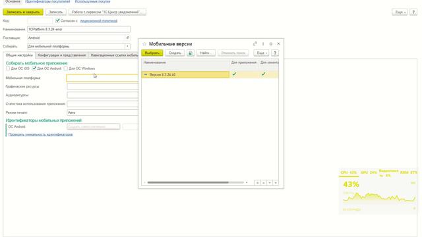
Task: Open the Поставщик field lookup icon
Action: (x=128, y=38)
